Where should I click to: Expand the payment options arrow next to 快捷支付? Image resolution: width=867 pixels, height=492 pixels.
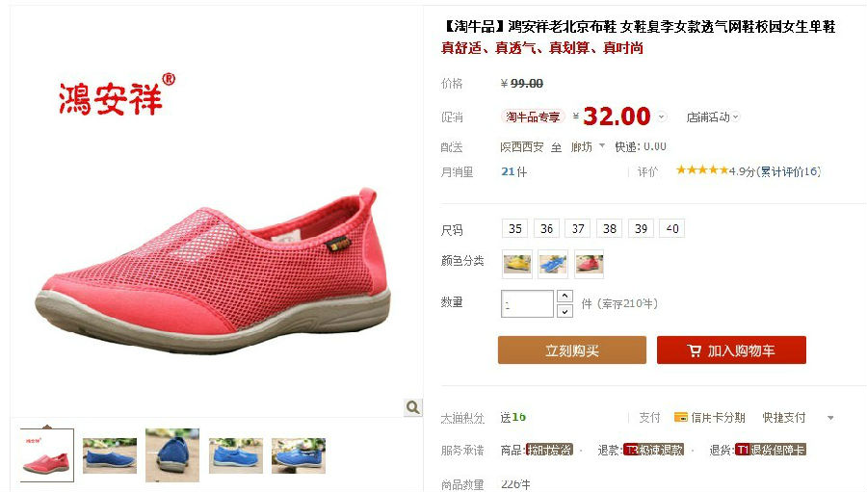click(830, 418)
